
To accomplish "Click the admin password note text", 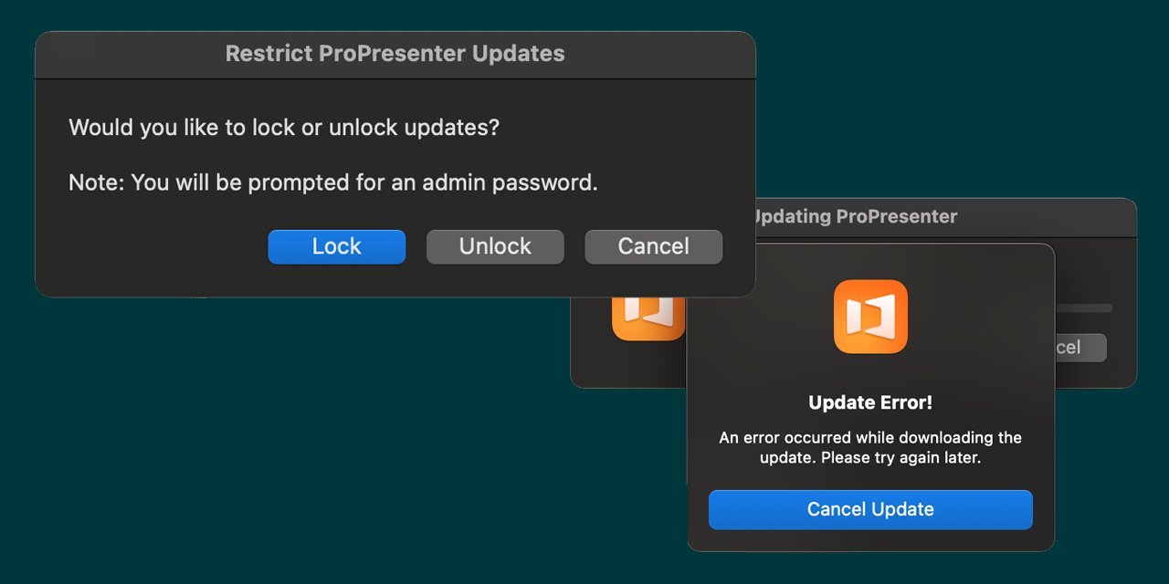I will [x=332, y=182].
